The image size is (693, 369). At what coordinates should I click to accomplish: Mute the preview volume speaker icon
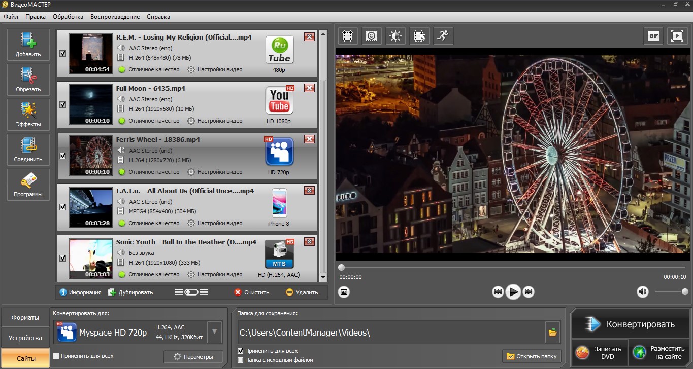click(x=643, y=291)
